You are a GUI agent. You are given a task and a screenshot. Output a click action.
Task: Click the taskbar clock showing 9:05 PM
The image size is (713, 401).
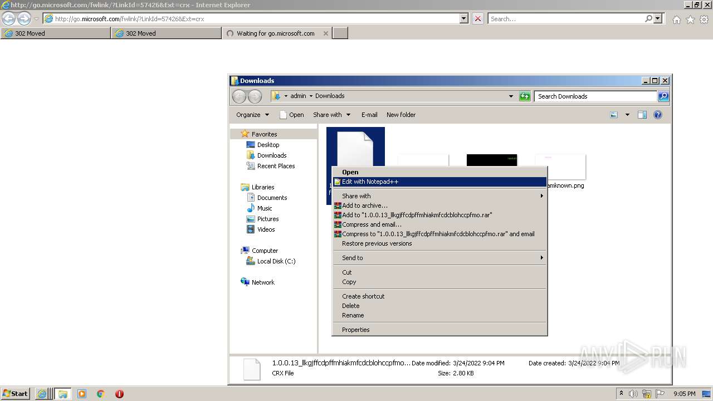[684, 394]
